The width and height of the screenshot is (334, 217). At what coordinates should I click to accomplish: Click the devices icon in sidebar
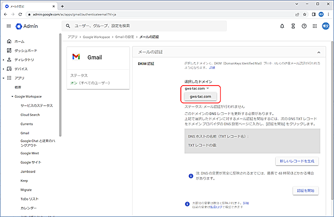pos(9,69)
